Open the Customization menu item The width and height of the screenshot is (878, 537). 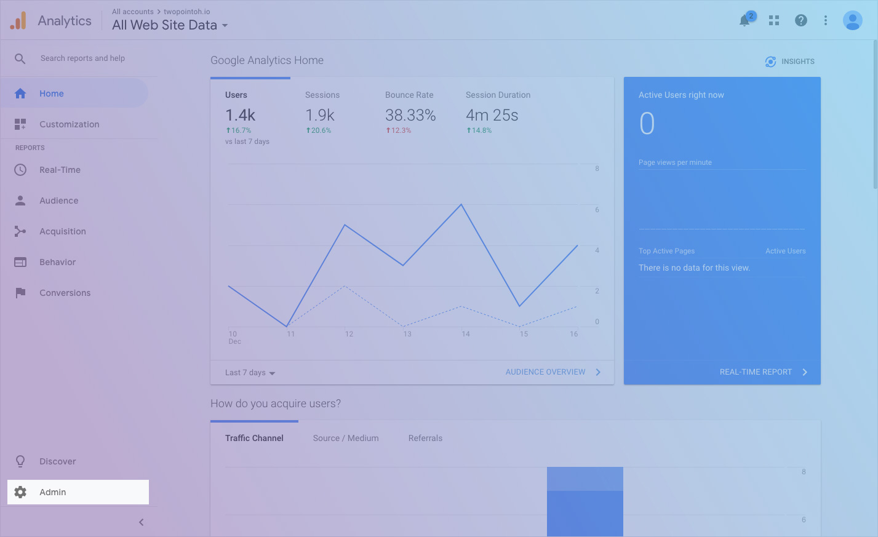(x=74, y=124)
